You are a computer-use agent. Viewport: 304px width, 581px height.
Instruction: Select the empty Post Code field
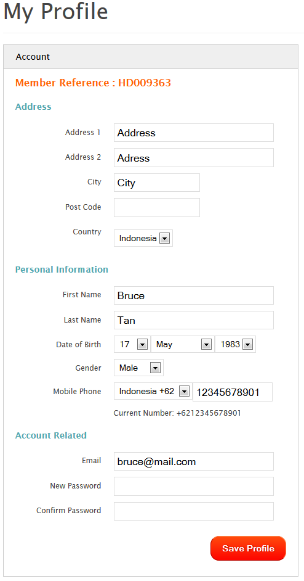[x=157, y=207]
